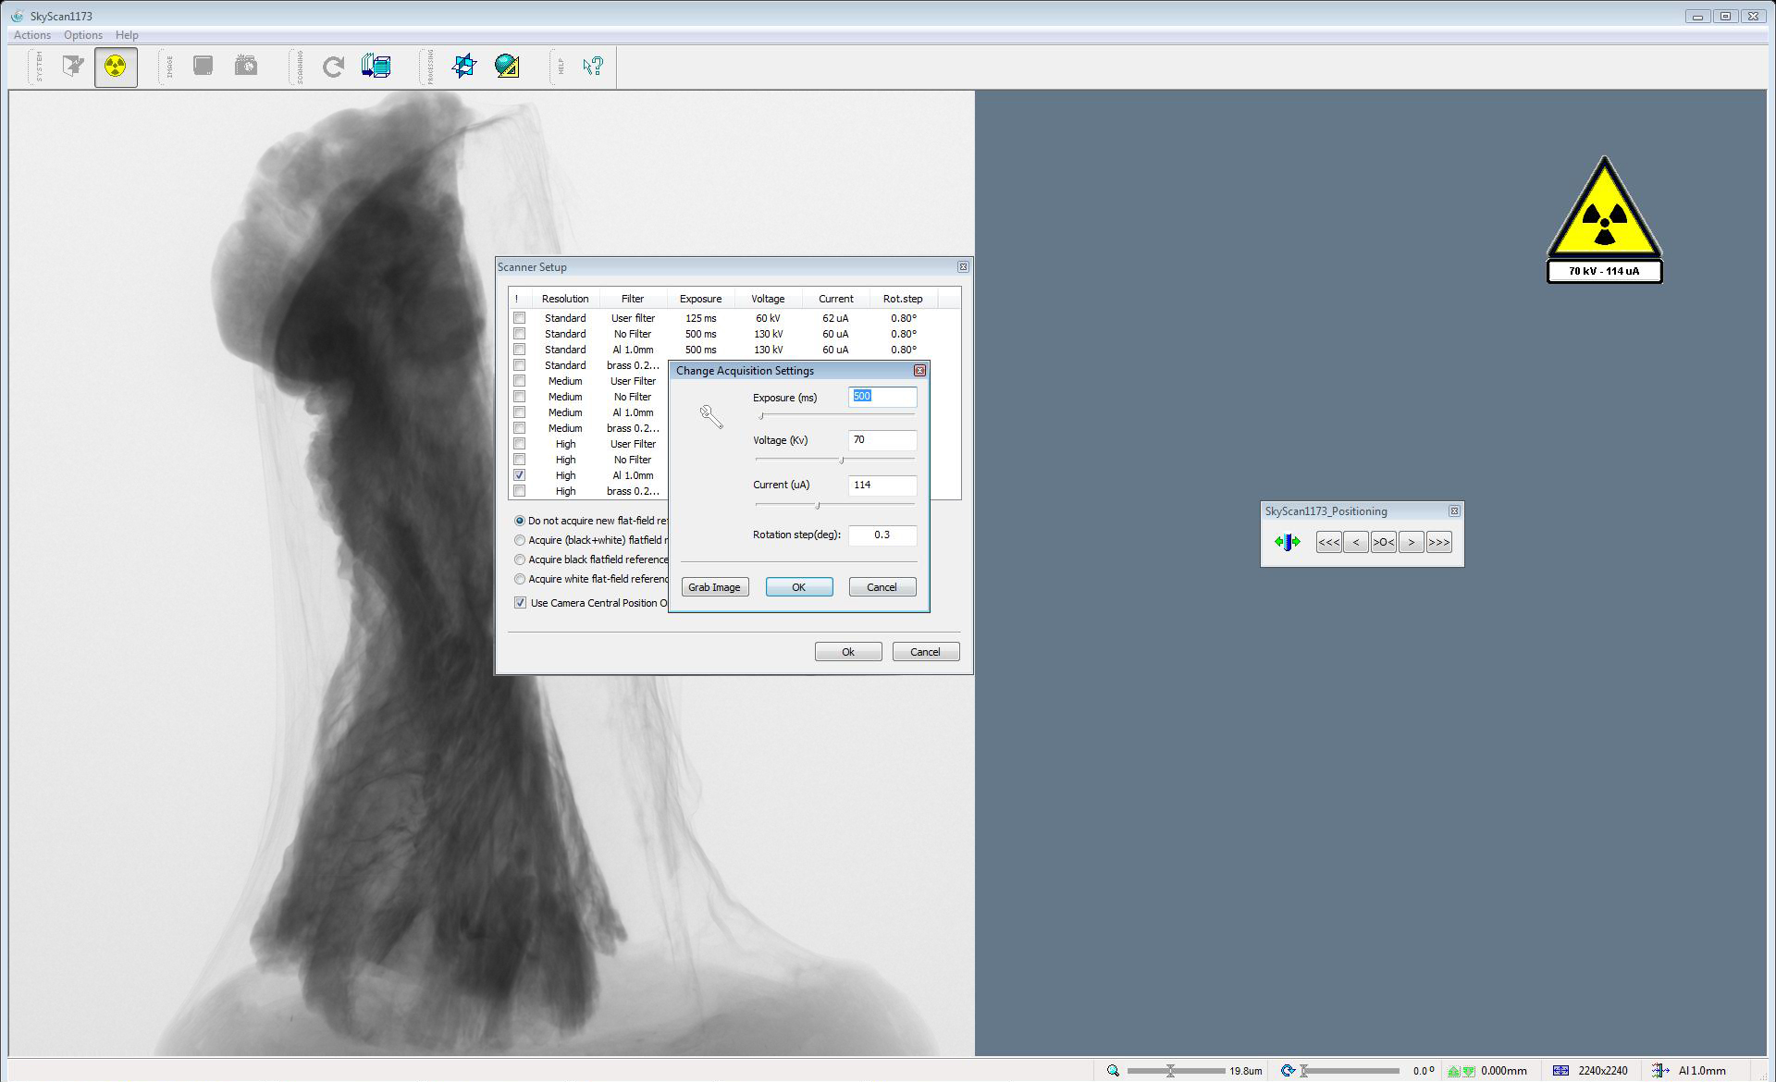Click OK in Change Acquisition Settings

798,587
